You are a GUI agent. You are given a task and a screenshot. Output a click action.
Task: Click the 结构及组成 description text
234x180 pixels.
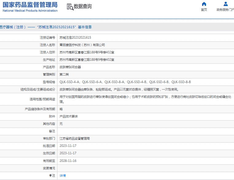119,90
